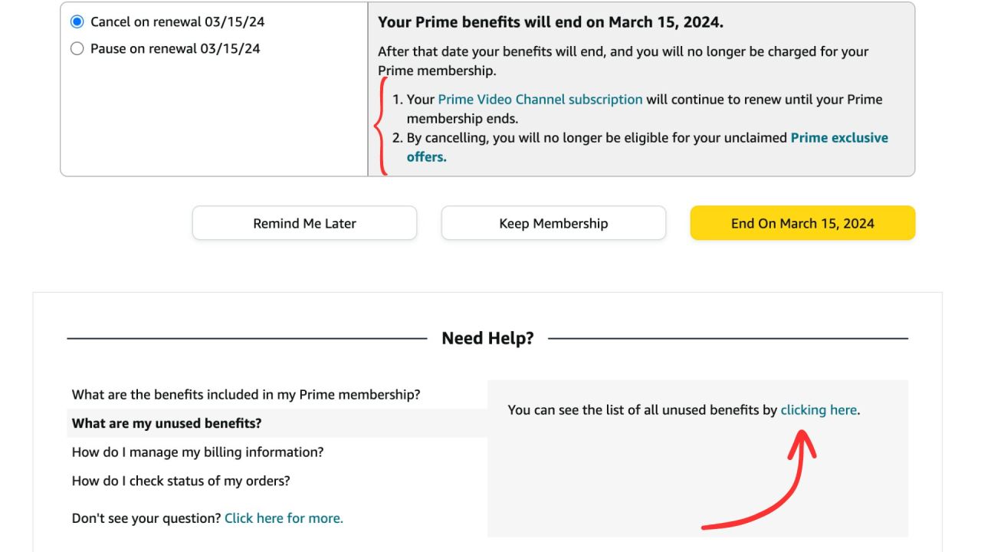Select the Cancel on renewal radio button

point(77,22)
